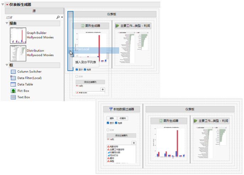Click the Column Switcher box icon
244x175 pixels.
click(13, 72)
